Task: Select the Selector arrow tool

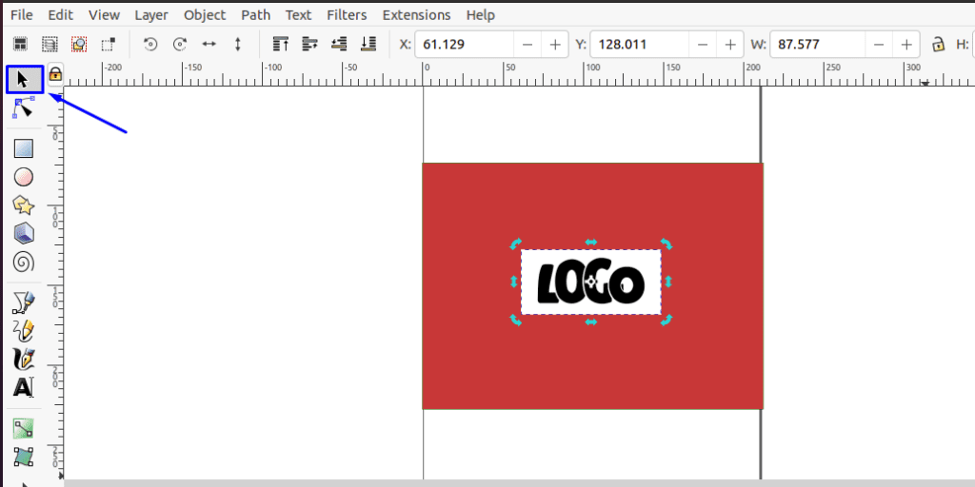Action: click(24, 80)
